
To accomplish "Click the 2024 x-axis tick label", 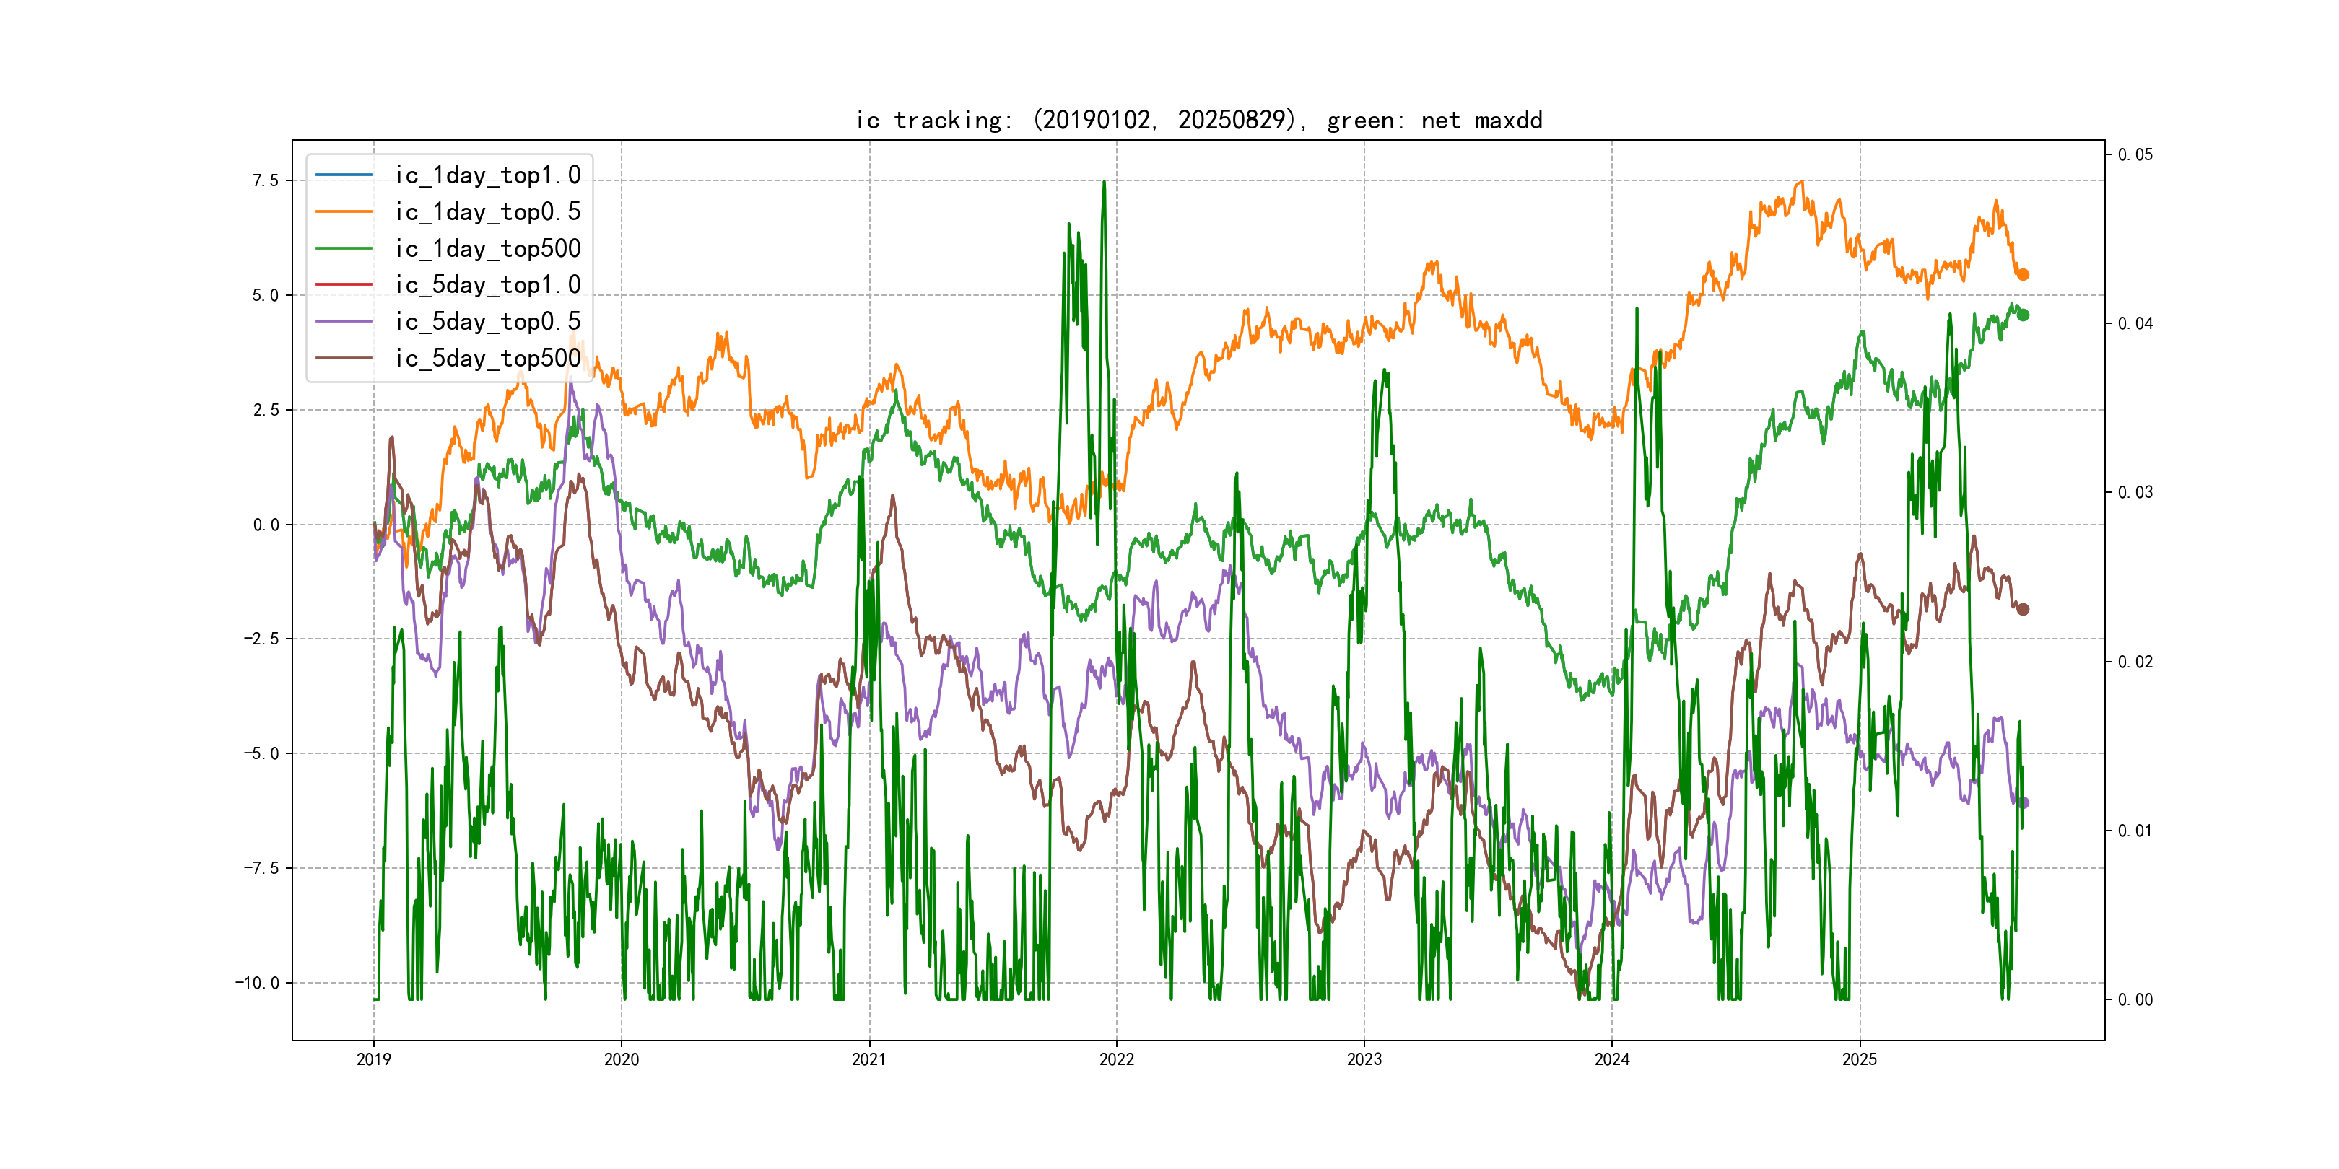I will tap(1612, 1059).
